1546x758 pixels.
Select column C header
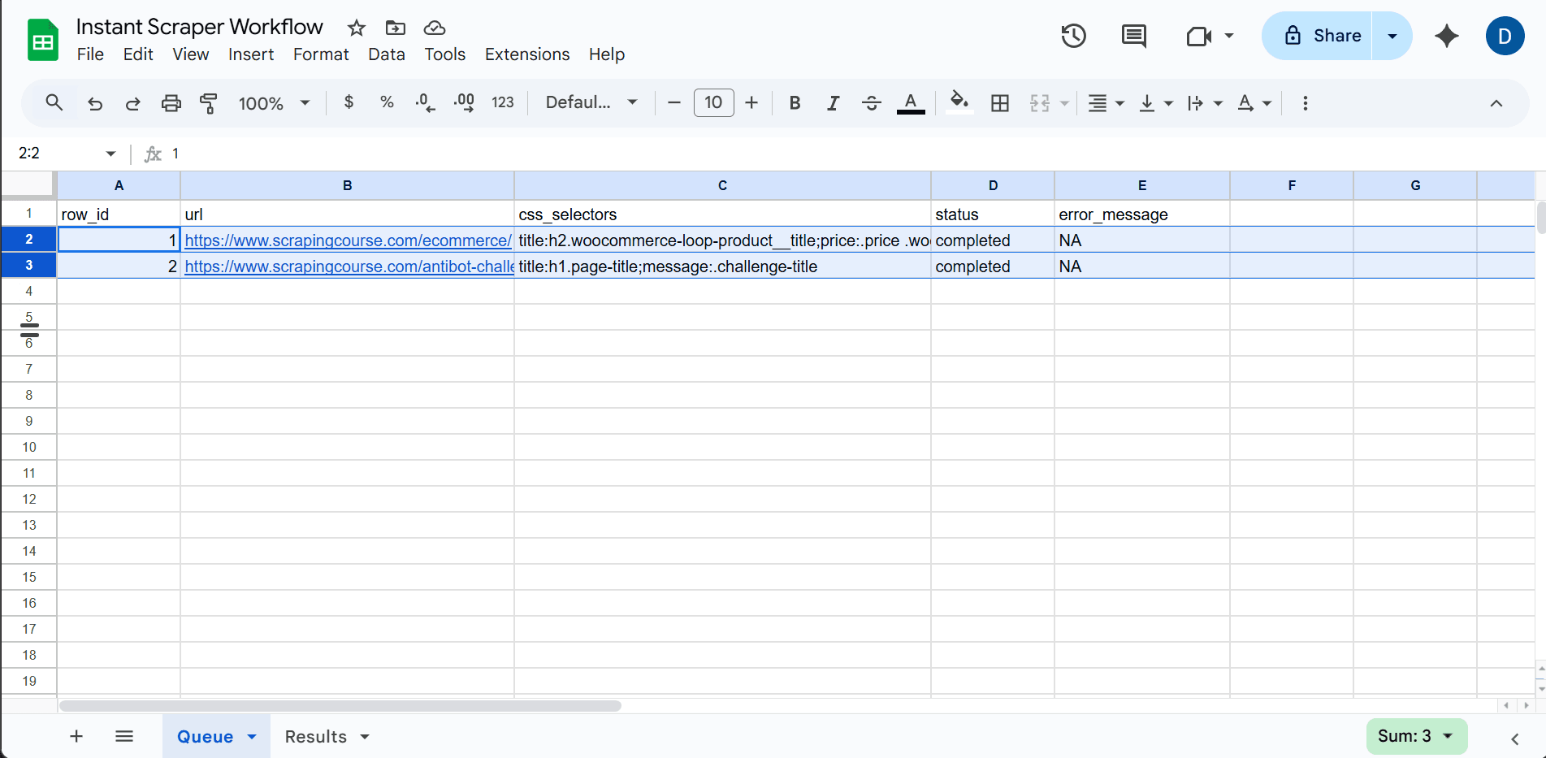[x=722, y=185]
